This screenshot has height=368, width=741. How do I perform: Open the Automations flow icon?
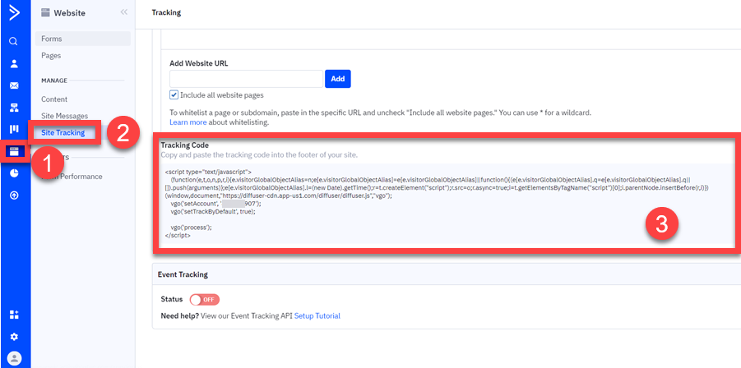pyautogui.click(x=14, y=108)
